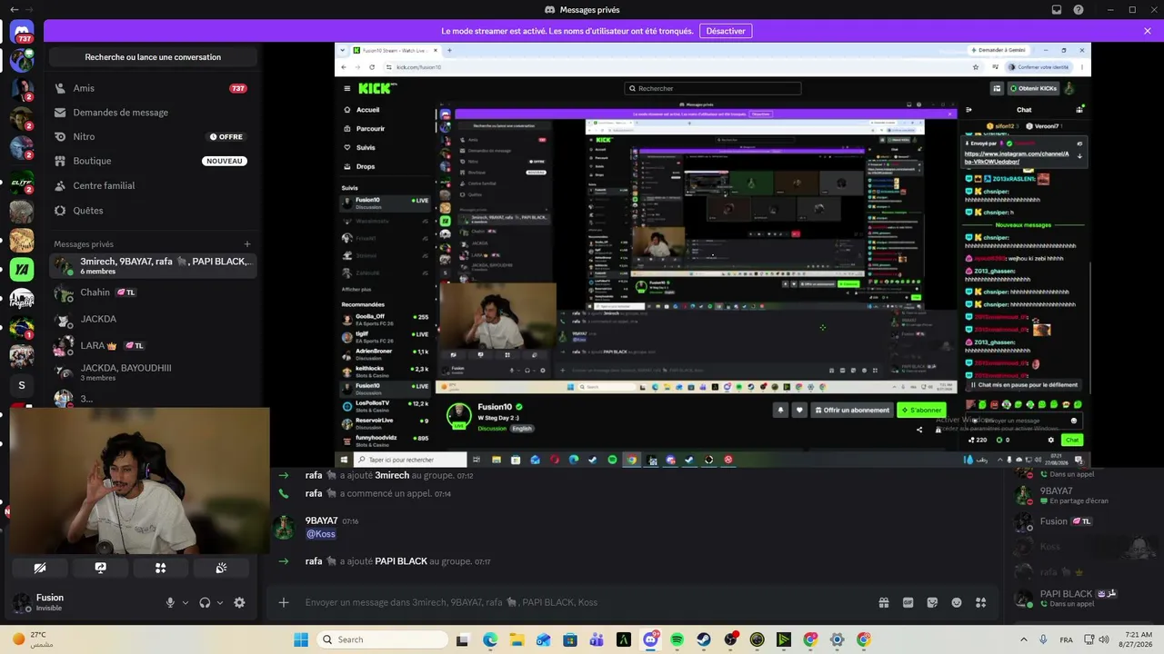The height and width of the screenshot is (654, 1164).
Task: Click the plus attachment button in message bar
Action: [x=284, y=602]
